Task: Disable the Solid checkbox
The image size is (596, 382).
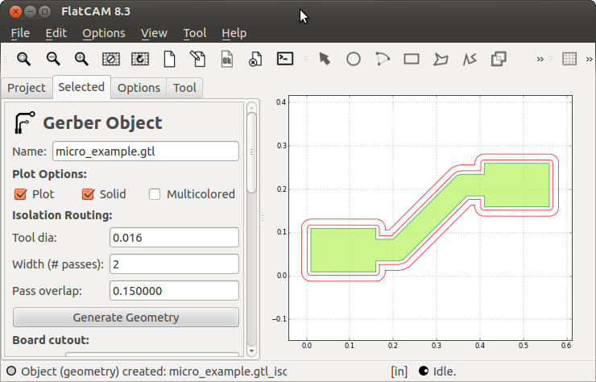Action: [89, 194]
